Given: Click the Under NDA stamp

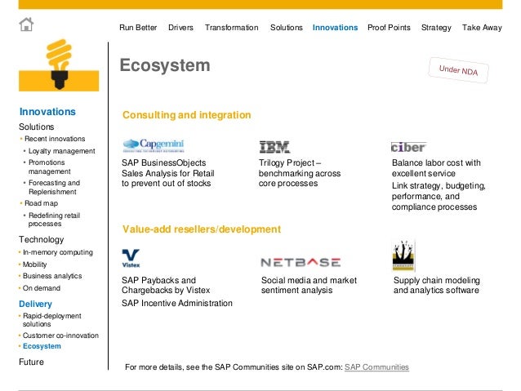Looking at the screenshot, I should (x=459, y=70).
